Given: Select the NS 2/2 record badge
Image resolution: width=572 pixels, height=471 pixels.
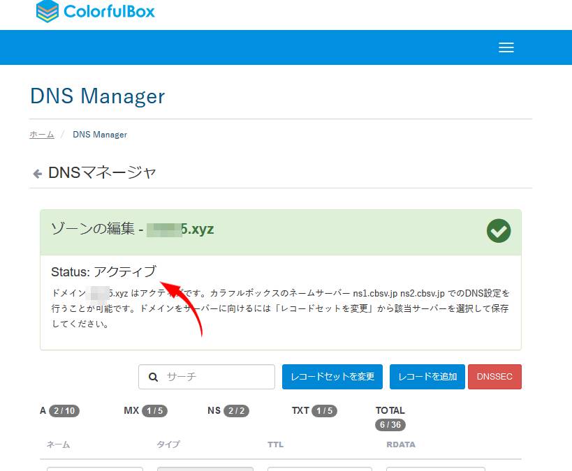Looking at the screenshot, I should [x=236, y=411].
